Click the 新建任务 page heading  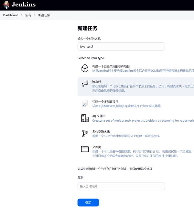[87, 28]
